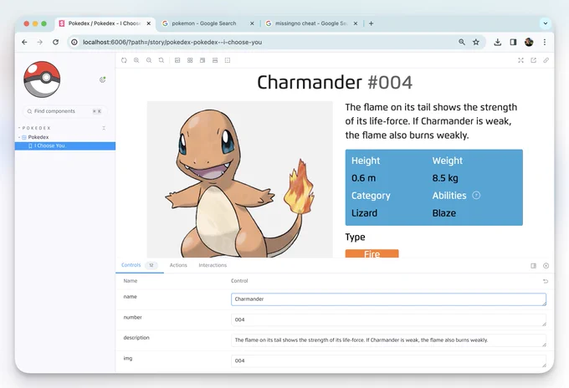
Task: Close the pokemon Google Search tab
Action: [252, 23]
